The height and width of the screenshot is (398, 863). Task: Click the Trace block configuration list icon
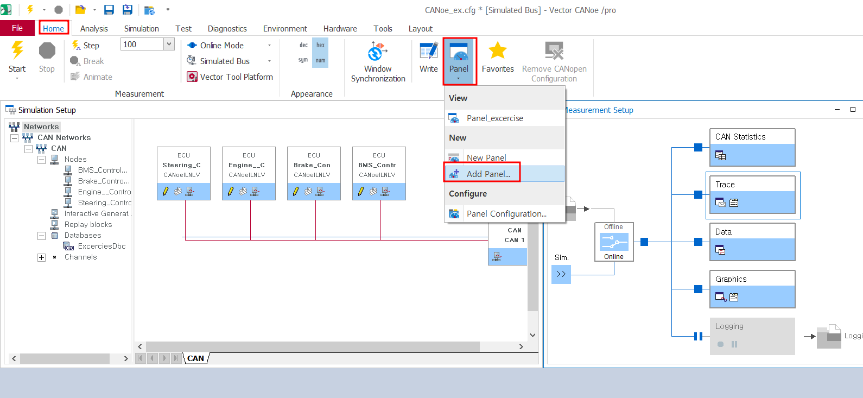734,203
